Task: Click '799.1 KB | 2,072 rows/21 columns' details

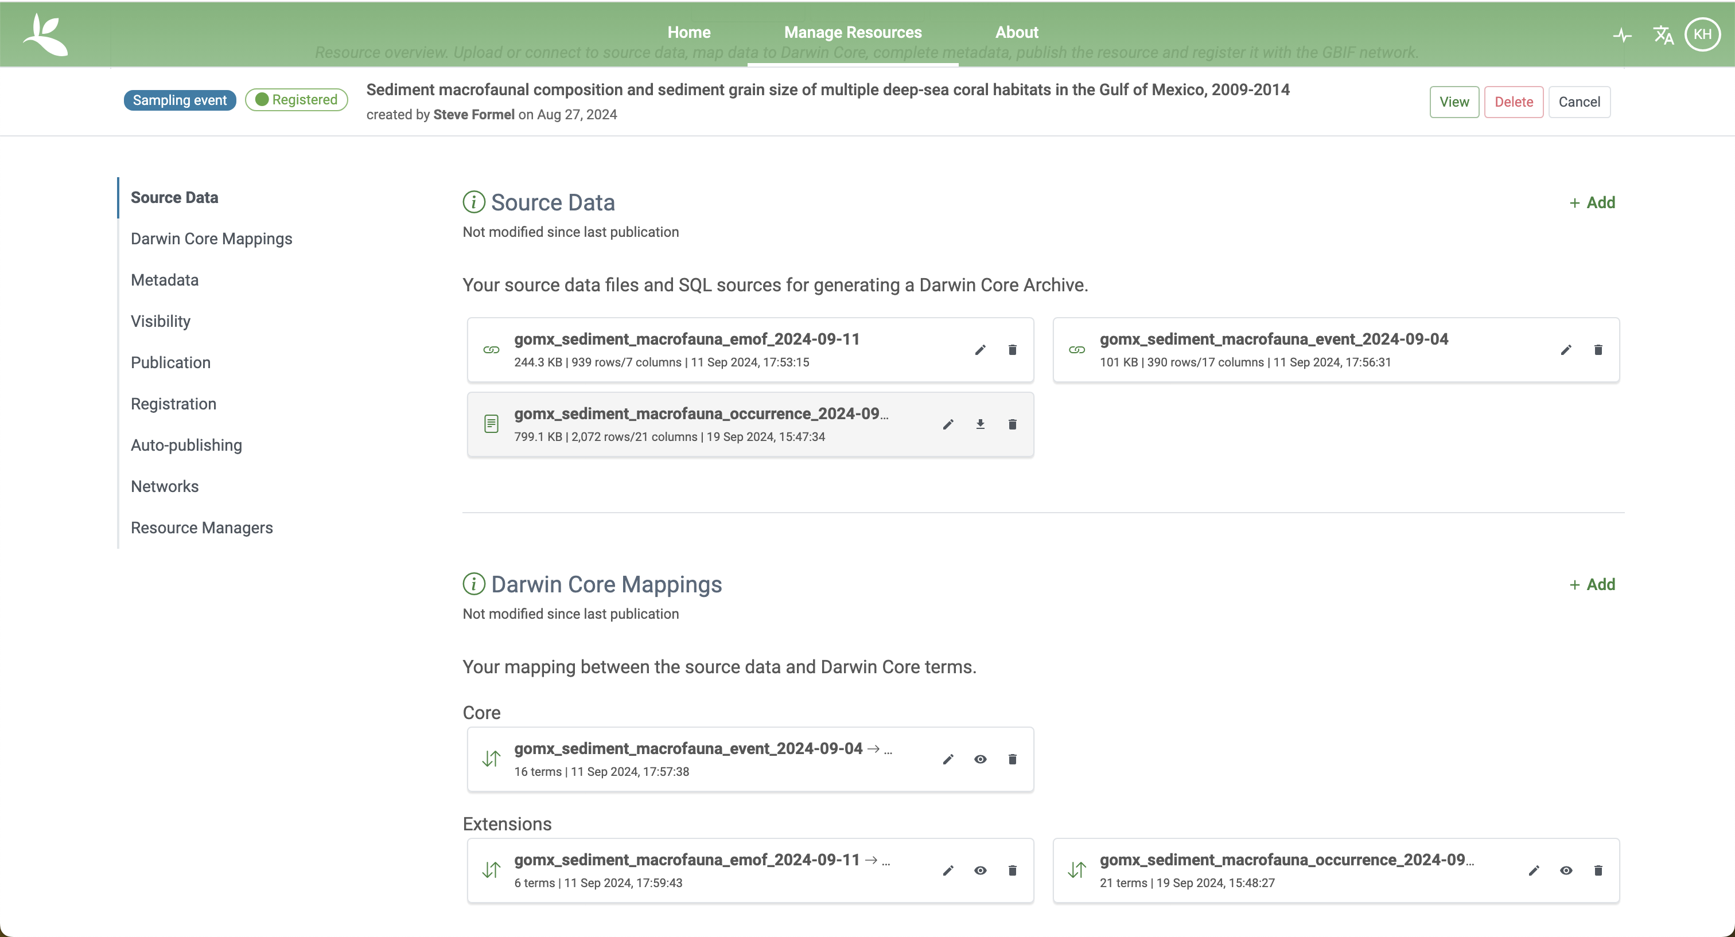Action: (x=605, y=437)
